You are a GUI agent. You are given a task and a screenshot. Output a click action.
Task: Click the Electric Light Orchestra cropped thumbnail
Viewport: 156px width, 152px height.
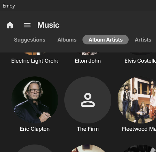[x=35, y=54]
